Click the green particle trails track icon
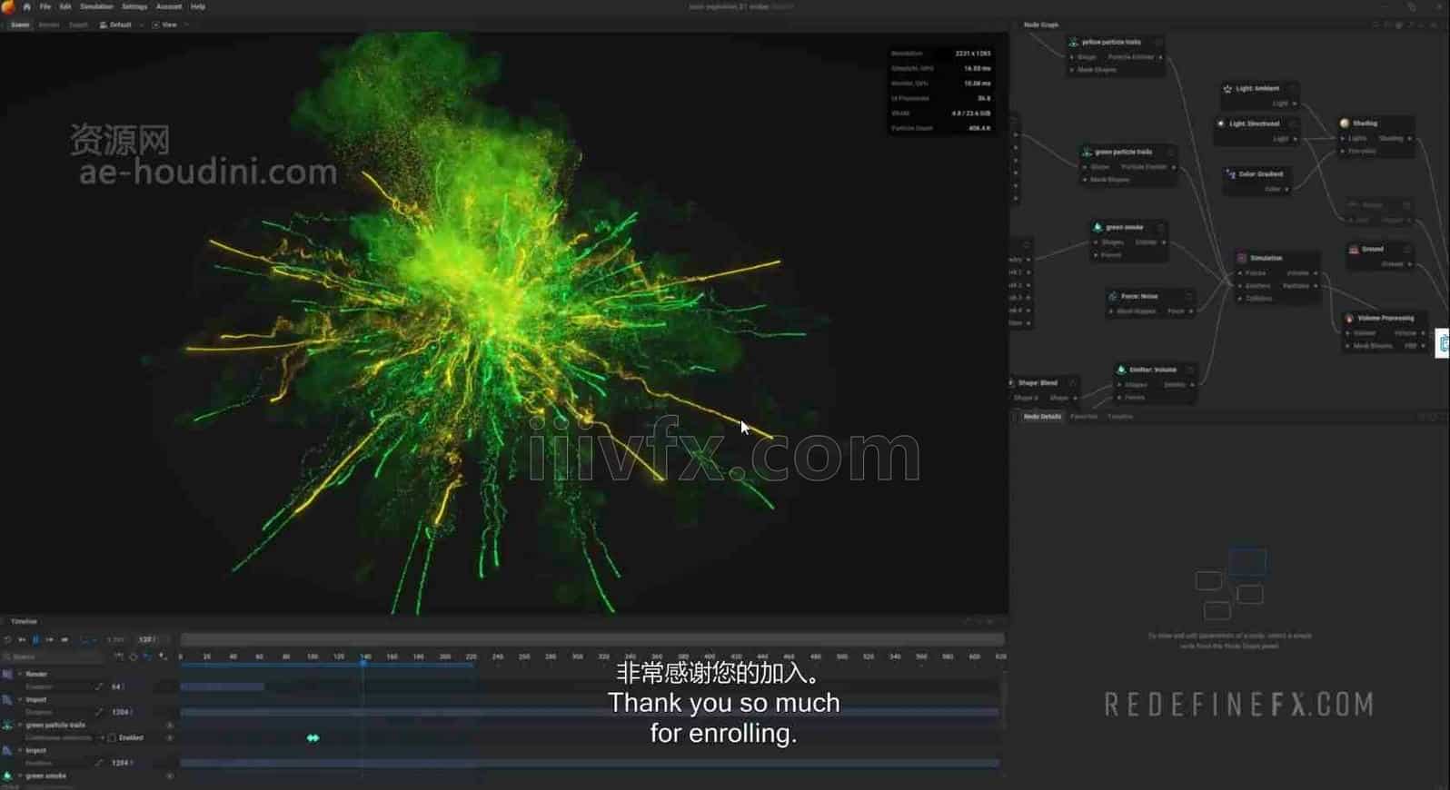This screenshot has width=1450, height=790. (x=7, y=725)
